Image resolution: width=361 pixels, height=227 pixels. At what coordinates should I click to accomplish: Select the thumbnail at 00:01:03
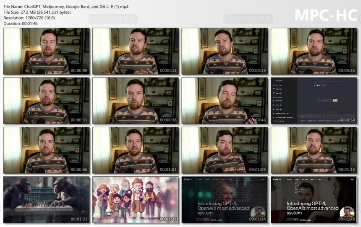point(136,150)
